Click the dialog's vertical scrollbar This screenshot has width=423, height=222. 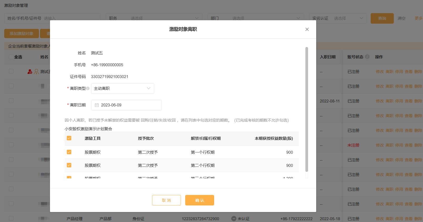tap(307, 109)
